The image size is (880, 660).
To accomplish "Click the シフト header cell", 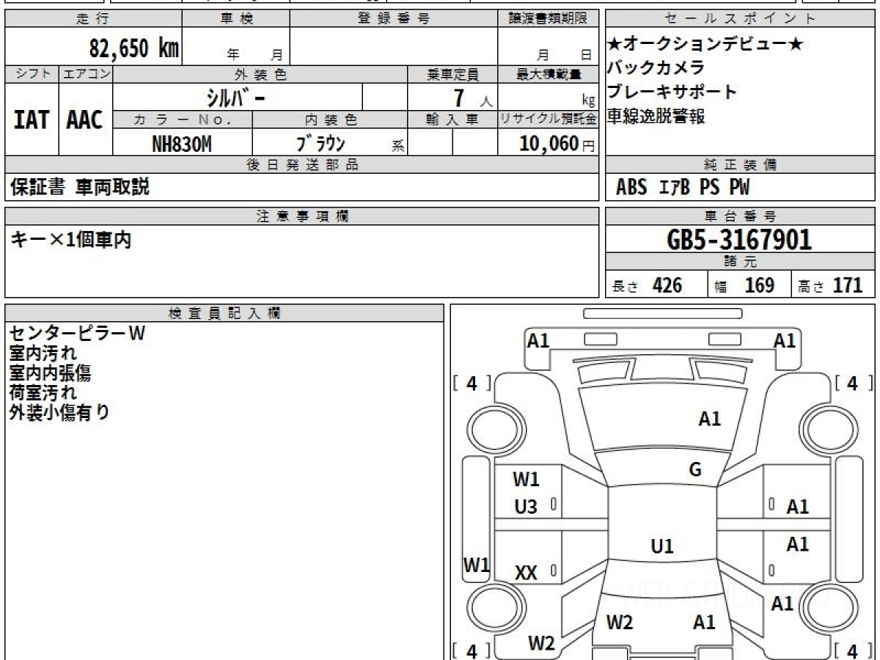I will [32, 74].
